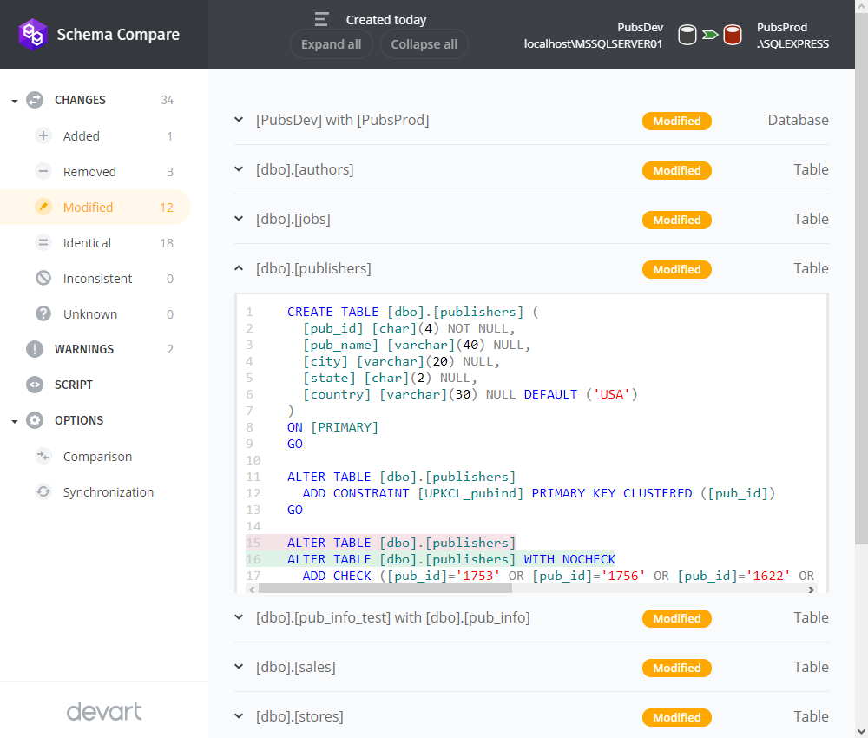Screen dimensions: 868x738
Task: Show Inconsistent objects
Action: pos(95,279)
